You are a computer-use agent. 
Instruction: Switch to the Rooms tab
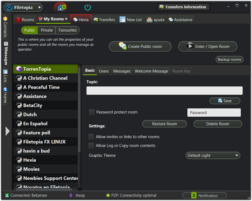pyautogui.click(x=25, y=20)
